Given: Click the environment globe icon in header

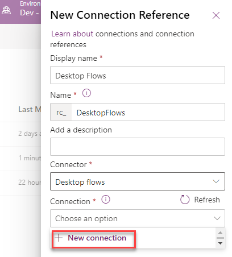Looking at the screenshot, I should pos(6,10).
